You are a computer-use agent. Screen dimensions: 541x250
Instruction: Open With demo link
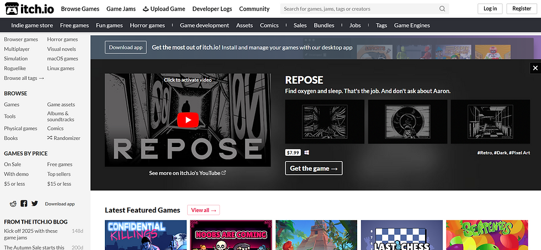pos(16,174)
